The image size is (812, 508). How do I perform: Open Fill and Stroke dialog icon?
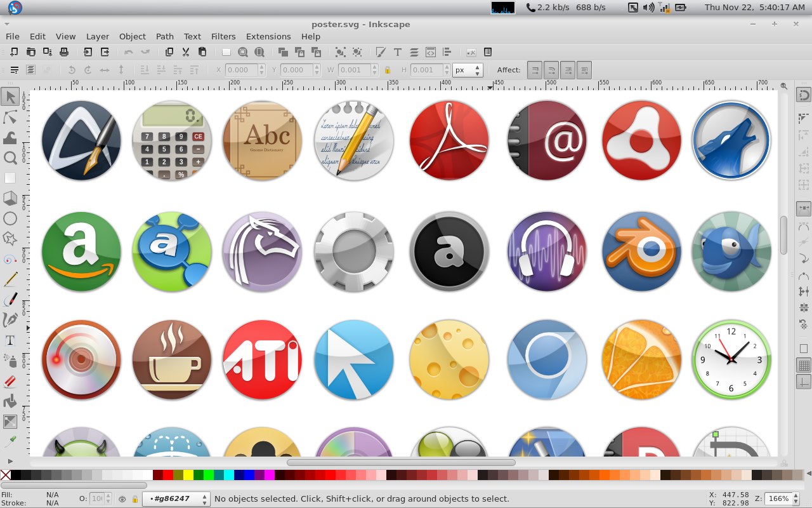coord(381,52)
